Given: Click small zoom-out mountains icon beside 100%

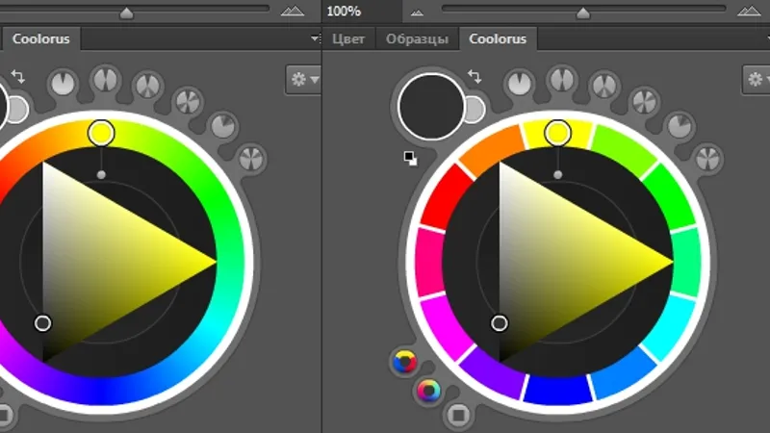Looking at the screenshot, I should (417, 13).
